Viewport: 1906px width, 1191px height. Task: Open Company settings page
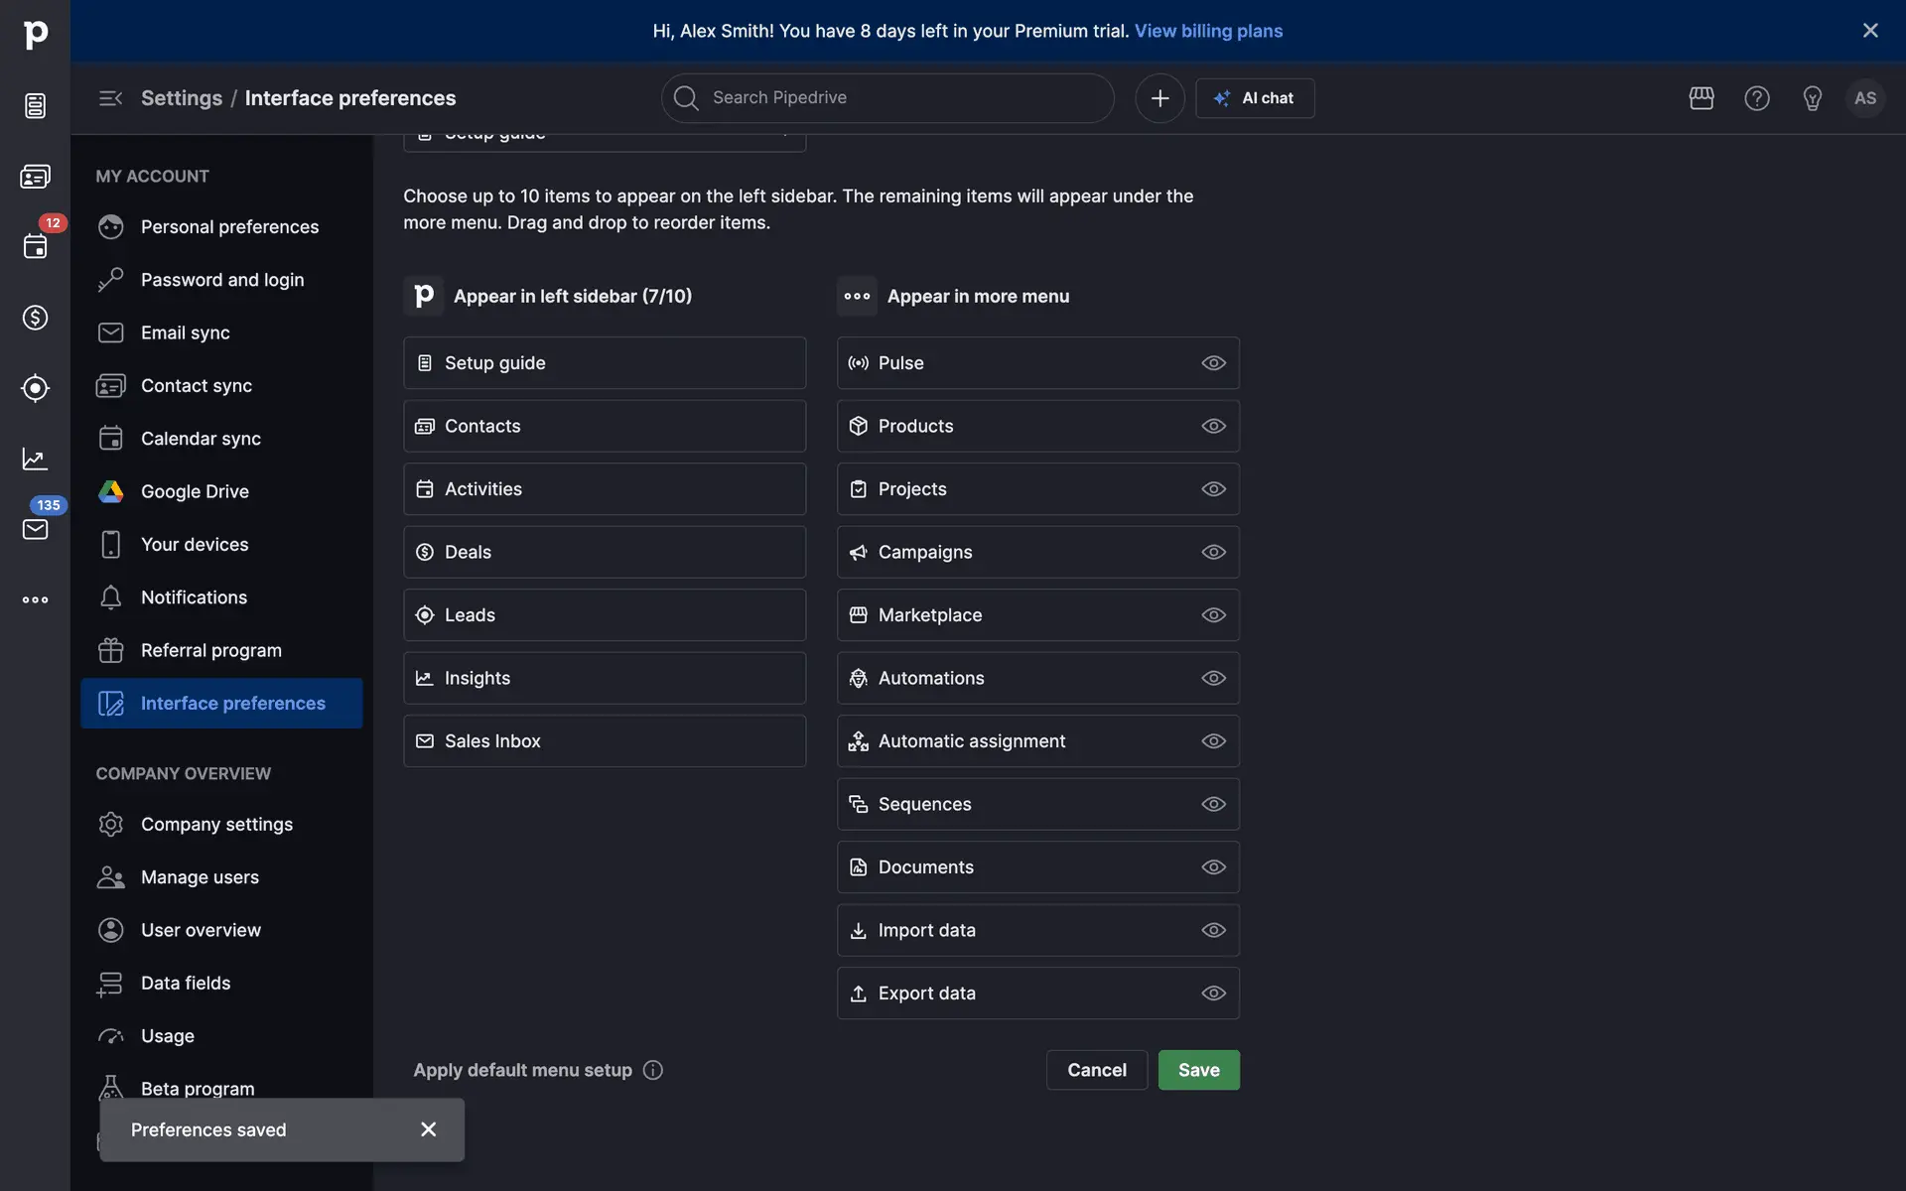pyautogui.click(x=216, y=825)
